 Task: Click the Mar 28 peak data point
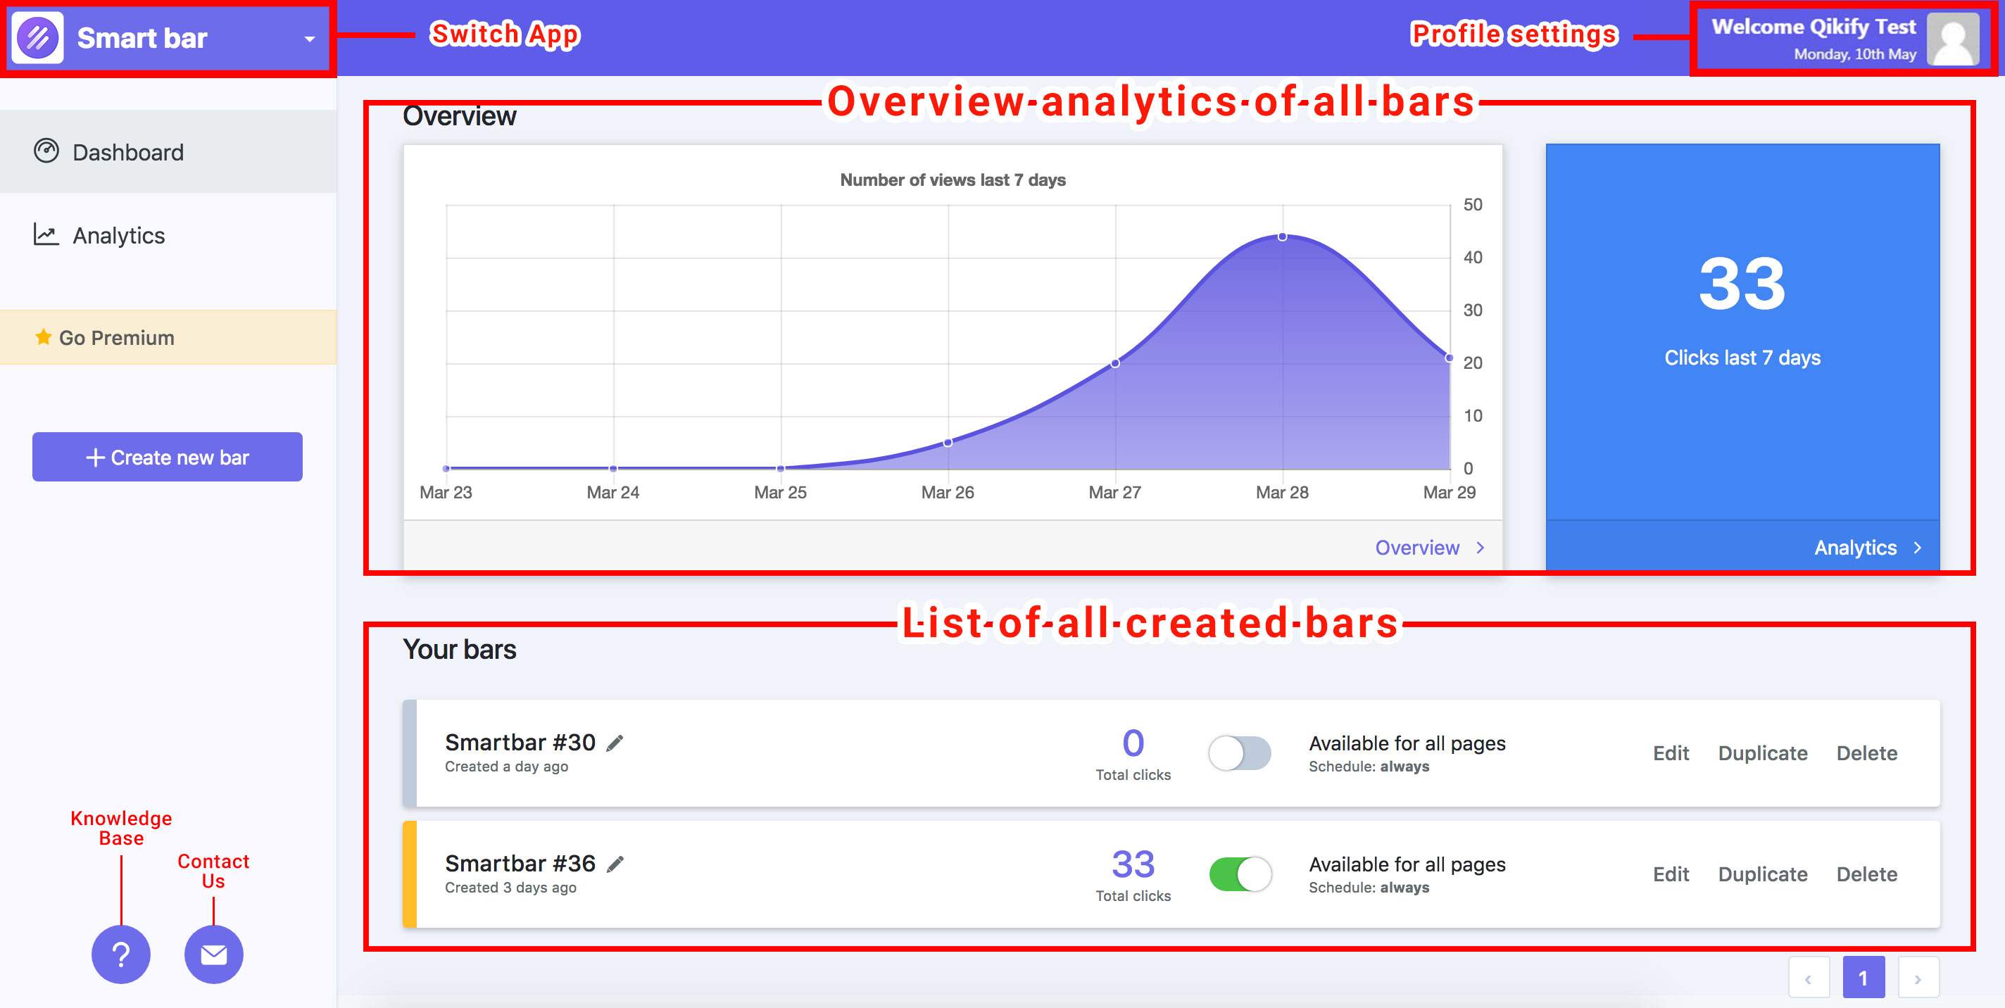(x=1282, y=237)
